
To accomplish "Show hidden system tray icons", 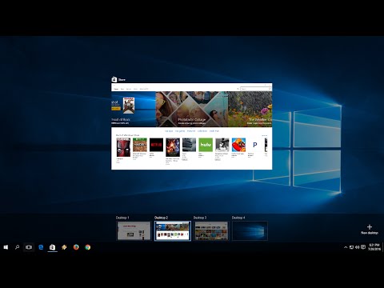I will point(346,247).
